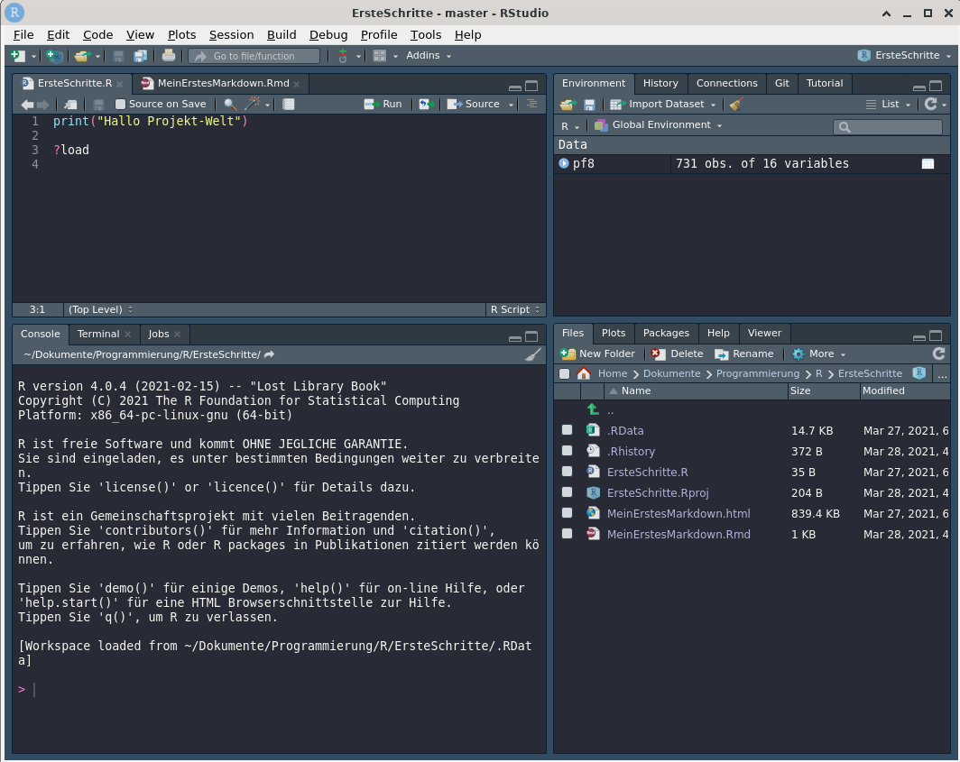Open the Import Dataset dropdown
960x762 pixels.
[x=662, y=105]
